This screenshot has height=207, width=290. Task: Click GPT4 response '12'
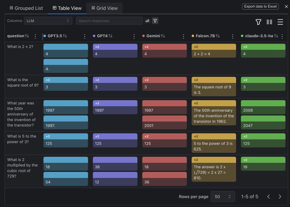click(x=115, y=179)
